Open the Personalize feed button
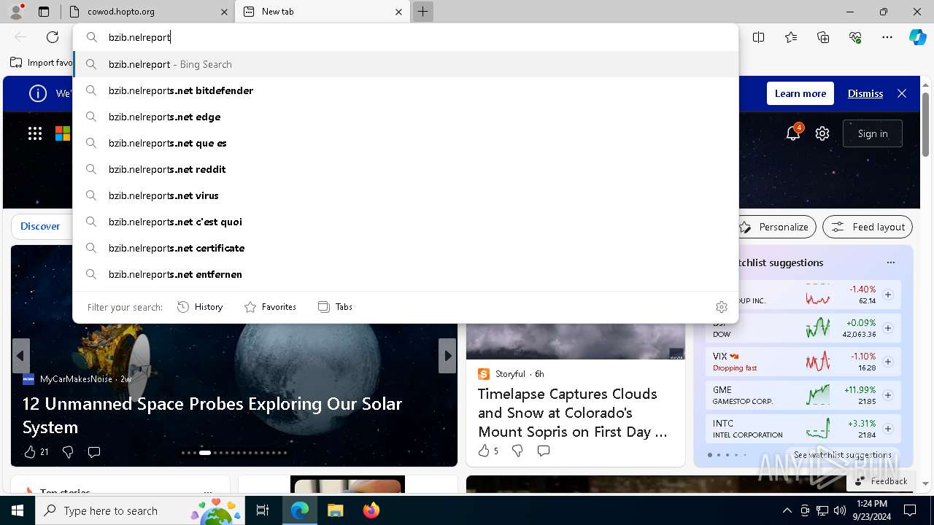This screenshot has width=934, height=525. [775, 227]
